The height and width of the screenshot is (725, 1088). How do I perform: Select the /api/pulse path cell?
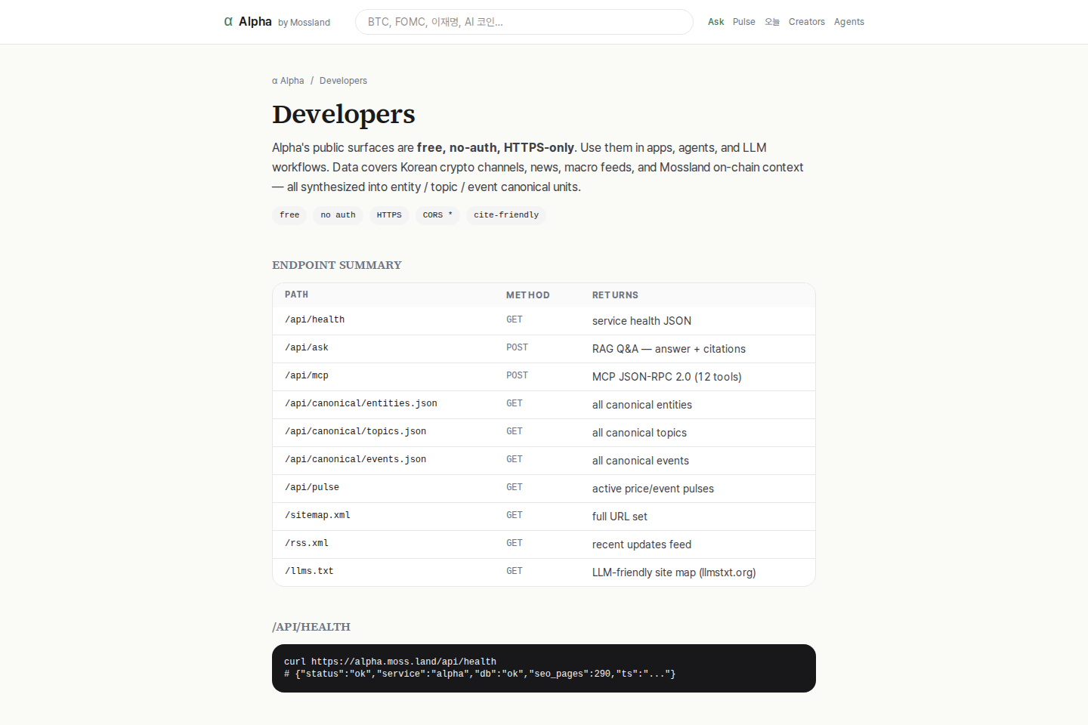(312, 488)
